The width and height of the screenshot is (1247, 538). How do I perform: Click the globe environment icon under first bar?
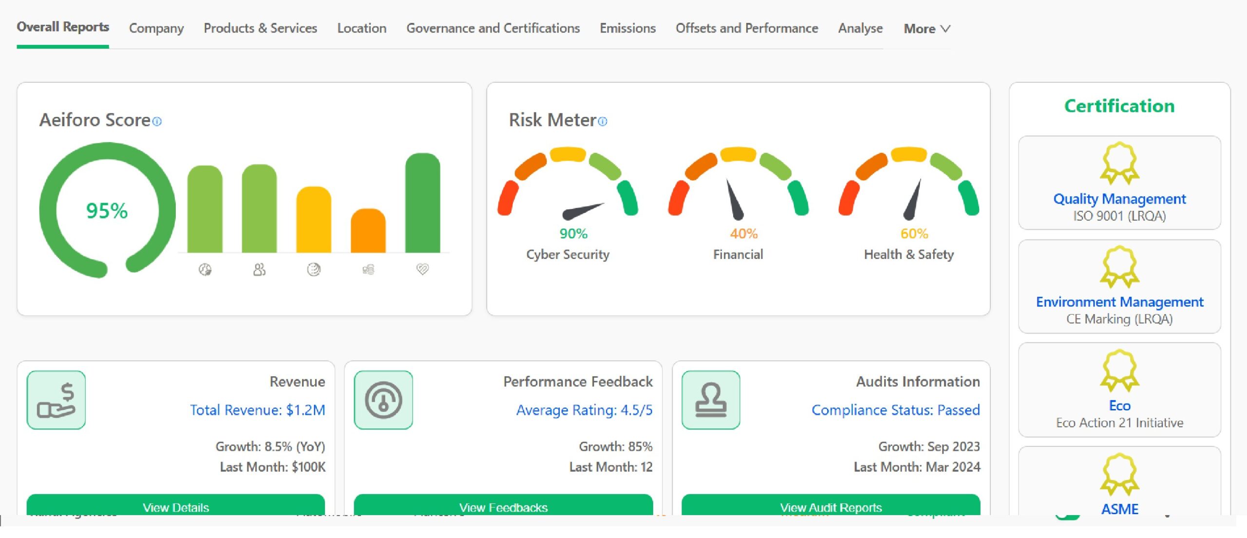(205, 269)
